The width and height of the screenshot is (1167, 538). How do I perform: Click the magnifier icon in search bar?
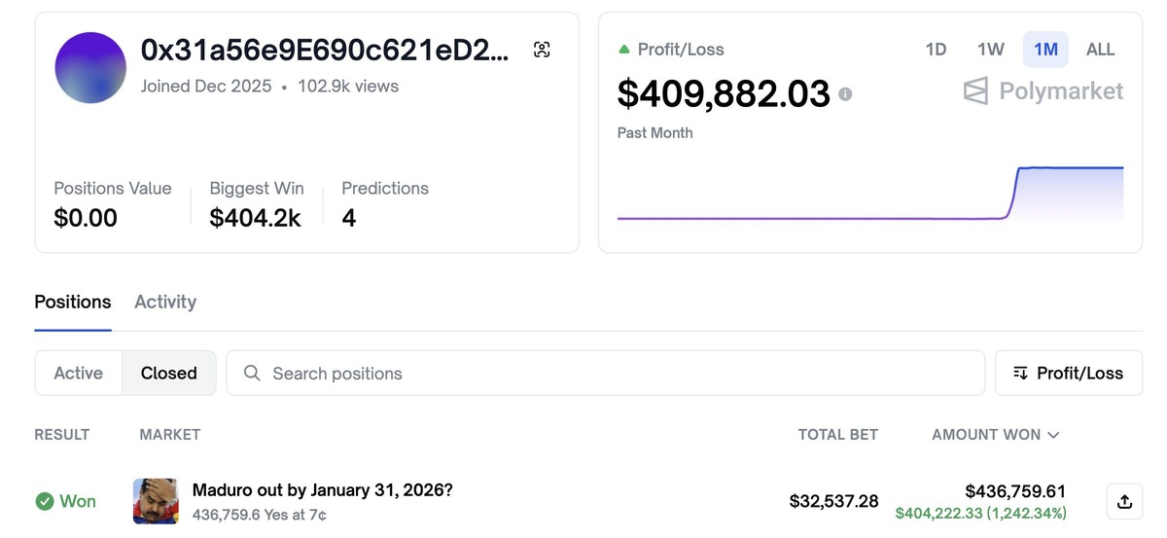click(252, 374)
